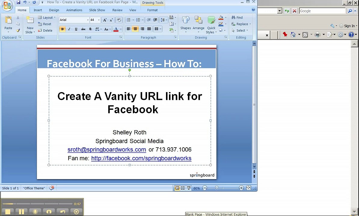This screenshot has height=216, width=359.
Task: Toggle Text Shadow formatting
Action: [90, 29]
